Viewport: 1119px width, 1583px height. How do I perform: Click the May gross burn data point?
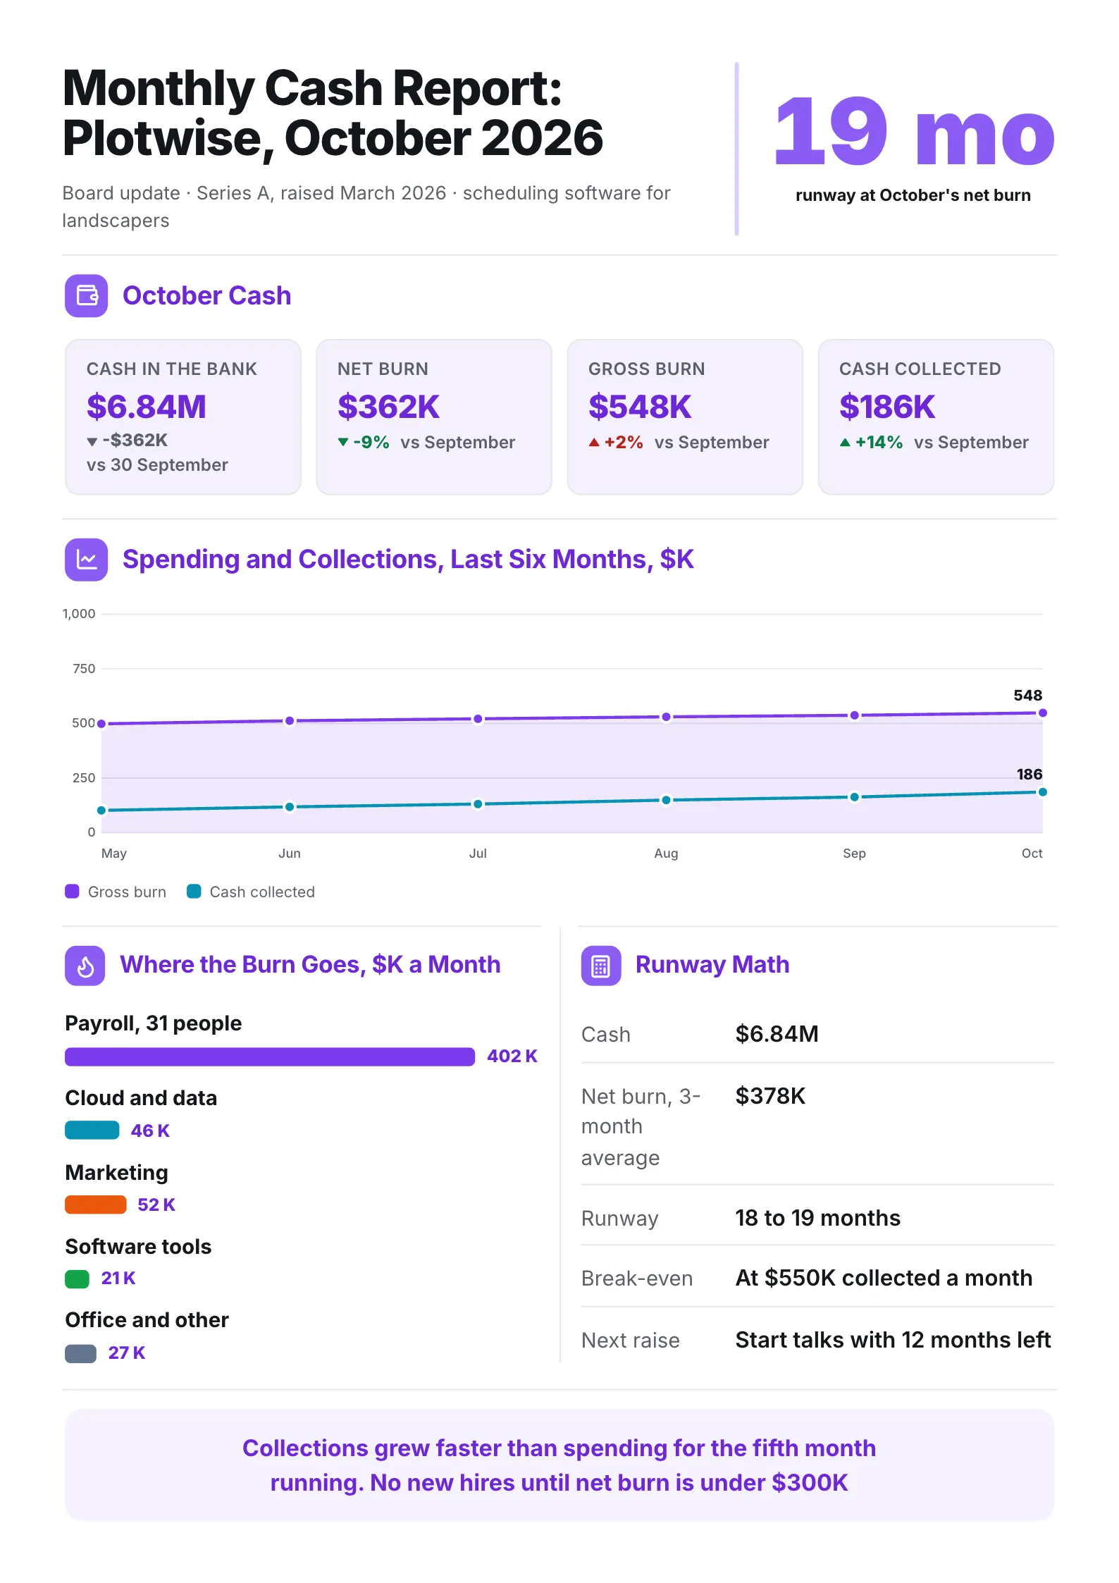pyautogui.click(x=101, y=724)
